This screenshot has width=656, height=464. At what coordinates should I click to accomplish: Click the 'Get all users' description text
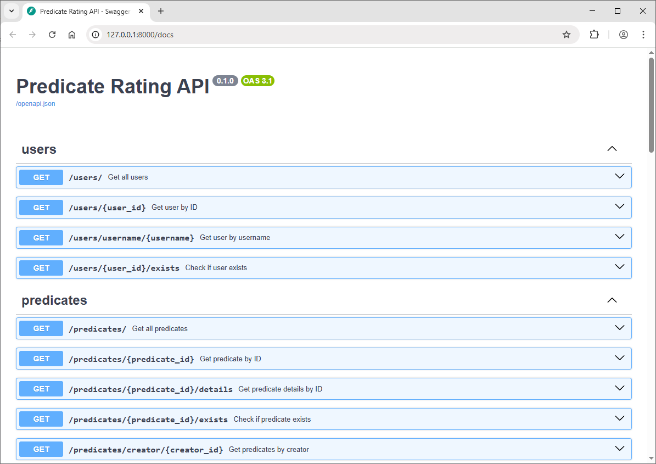128,177
